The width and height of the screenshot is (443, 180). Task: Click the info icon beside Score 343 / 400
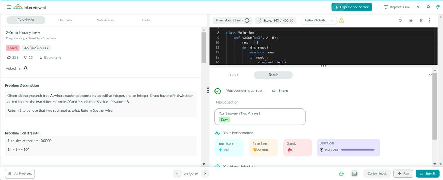click(292, 20)
